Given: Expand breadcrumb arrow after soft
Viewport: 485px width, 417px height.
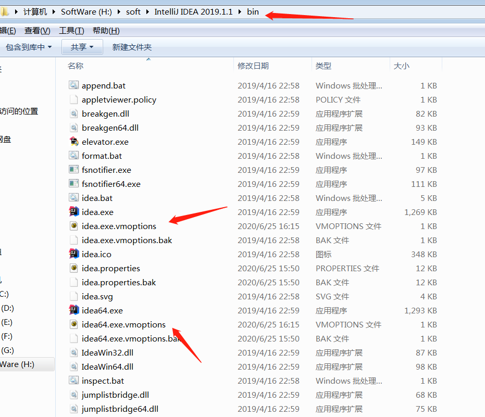Looking at the screenshot, I should (x=147, y=12).
